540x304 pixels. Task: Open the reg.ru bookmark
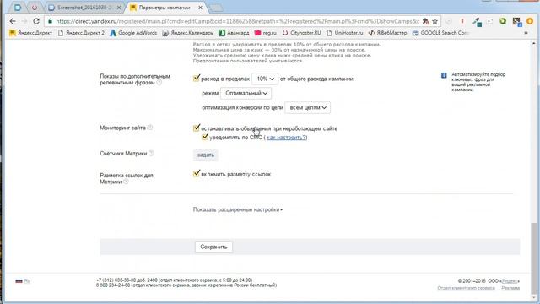(266, 33)
